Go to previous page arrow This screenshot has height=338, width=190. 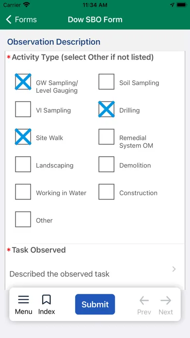tap(144, 300)
